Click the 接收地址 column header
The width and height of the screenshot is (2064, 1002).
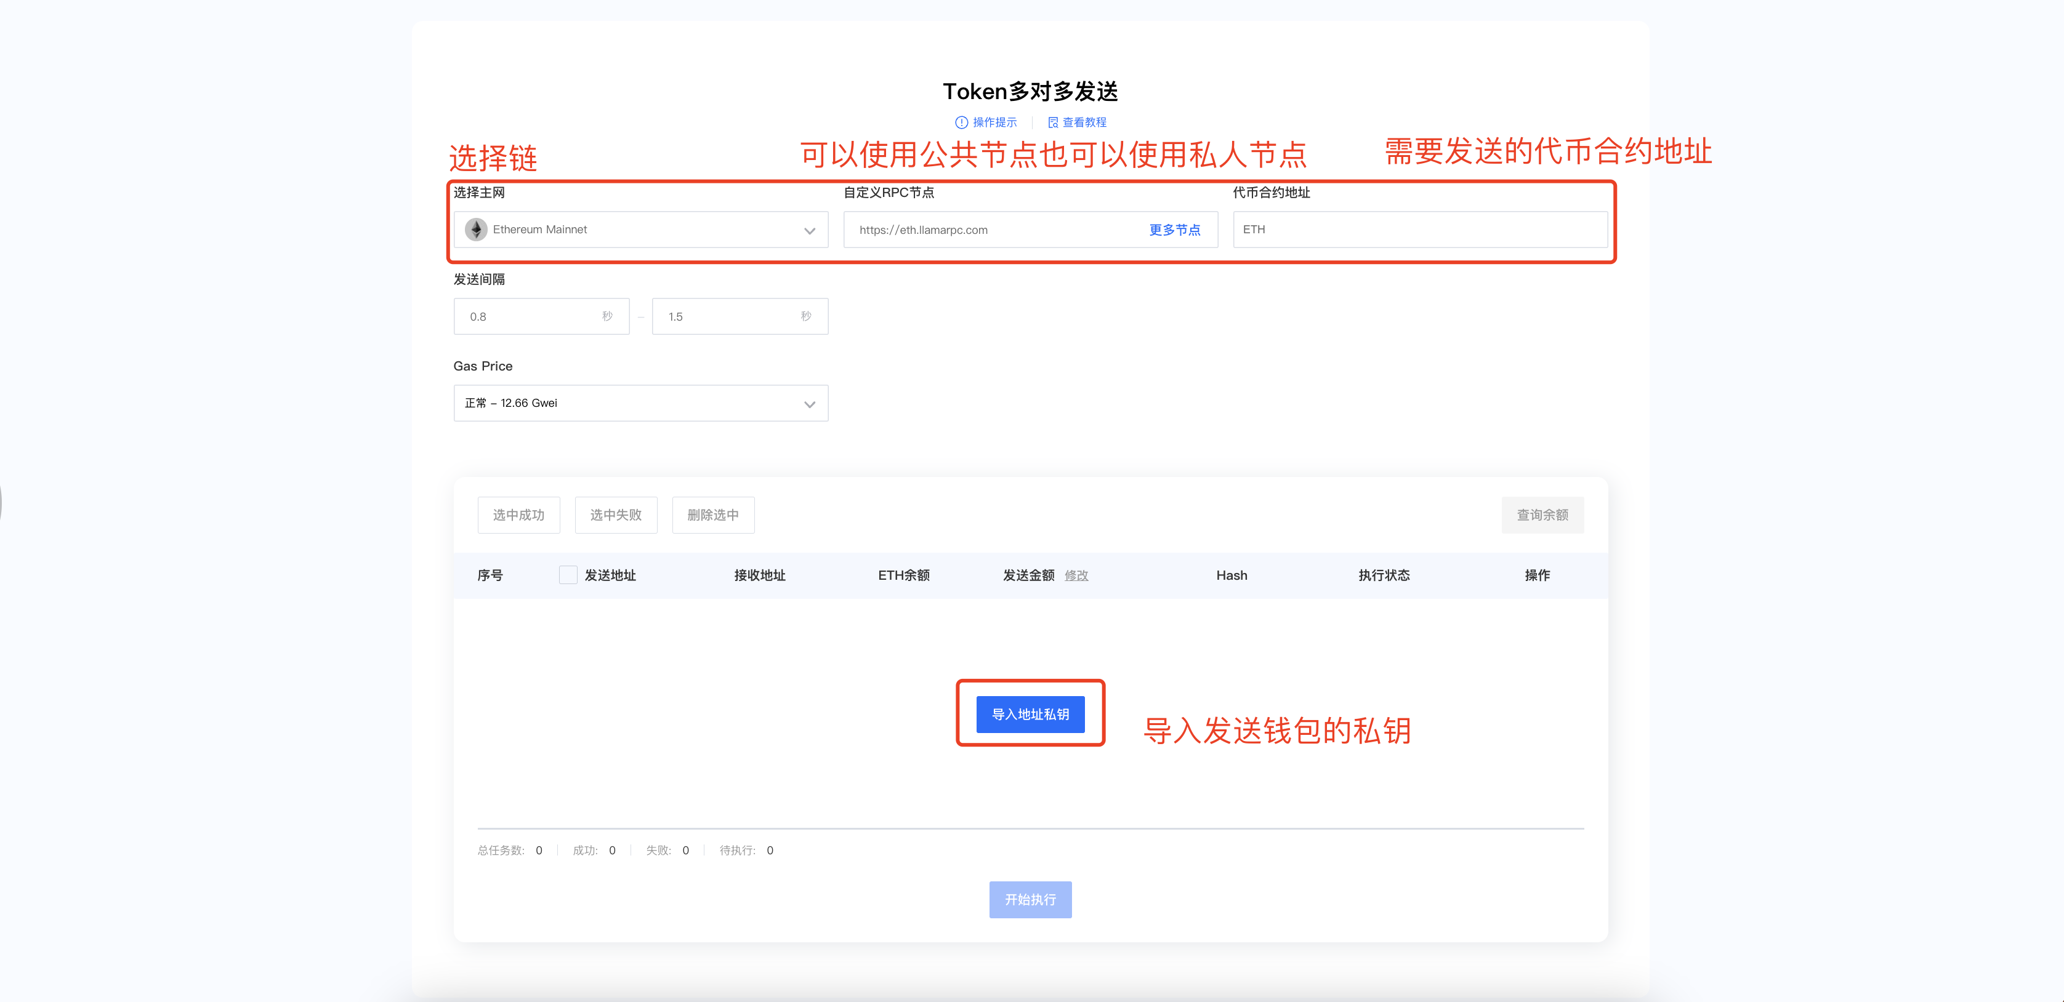pyautogui.click(x=760, y=576)
